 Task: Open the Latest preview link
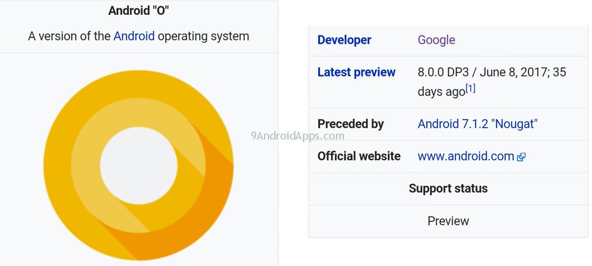(356, 72)
